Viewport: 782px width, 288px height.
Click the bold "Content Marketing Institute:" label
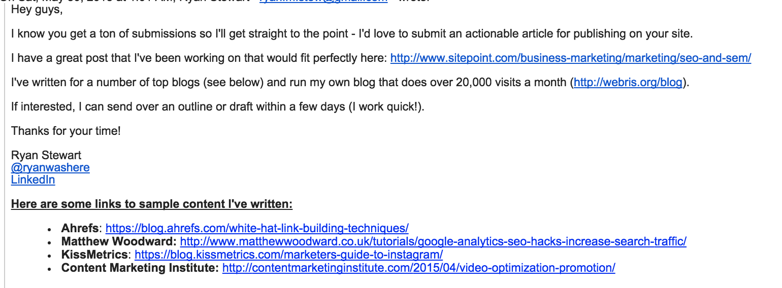(x=140, y=268)
